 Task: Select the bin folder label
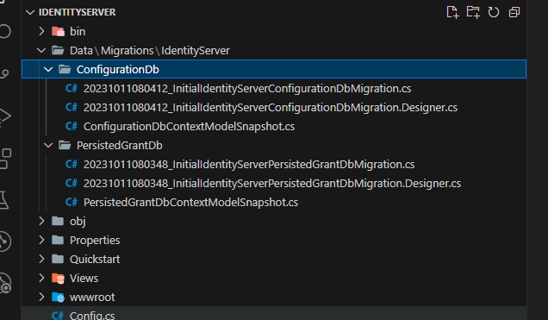click(x=78, y=32)
